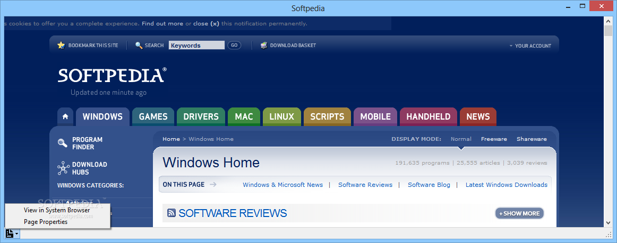Select Freeware display mode
Screen dimensions: 617x243
(x=494, y=139)
